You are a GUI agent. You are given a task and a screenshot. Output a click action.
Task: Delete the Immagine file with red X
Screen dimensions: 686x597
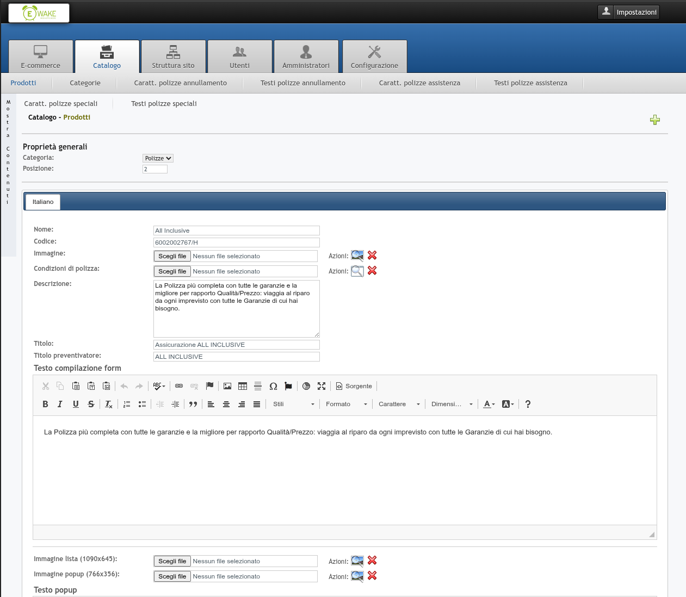372,256
